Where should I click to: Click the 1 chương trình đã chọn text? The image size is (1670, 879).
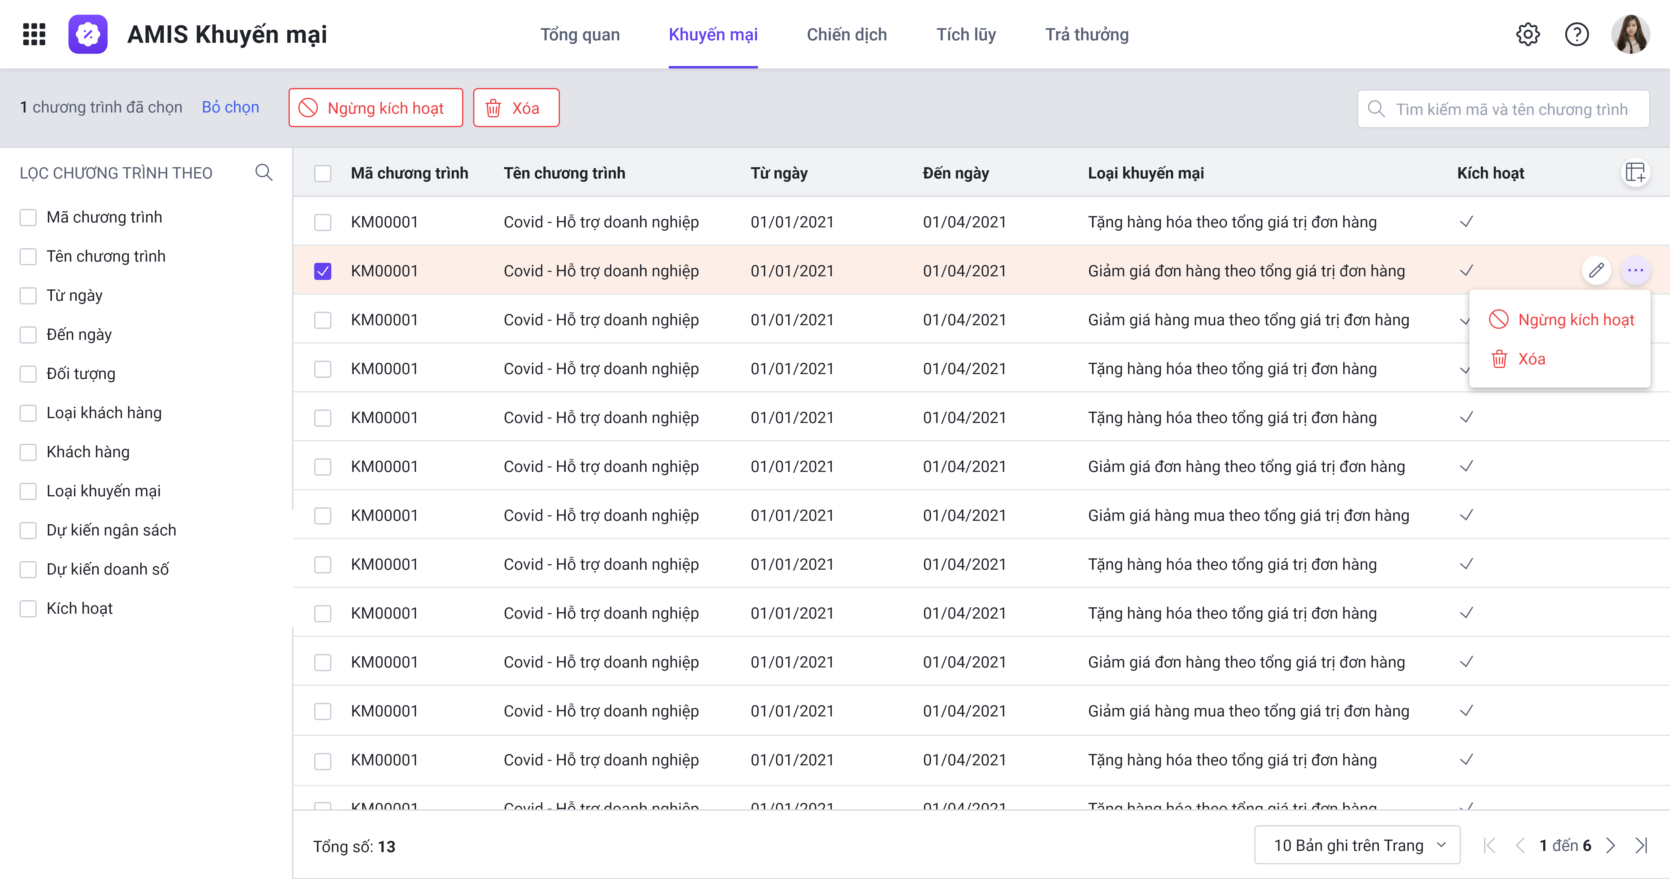(x=101, y=108)
